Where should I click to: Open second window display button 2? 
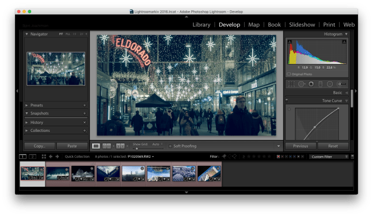click(x=33, y=157)
